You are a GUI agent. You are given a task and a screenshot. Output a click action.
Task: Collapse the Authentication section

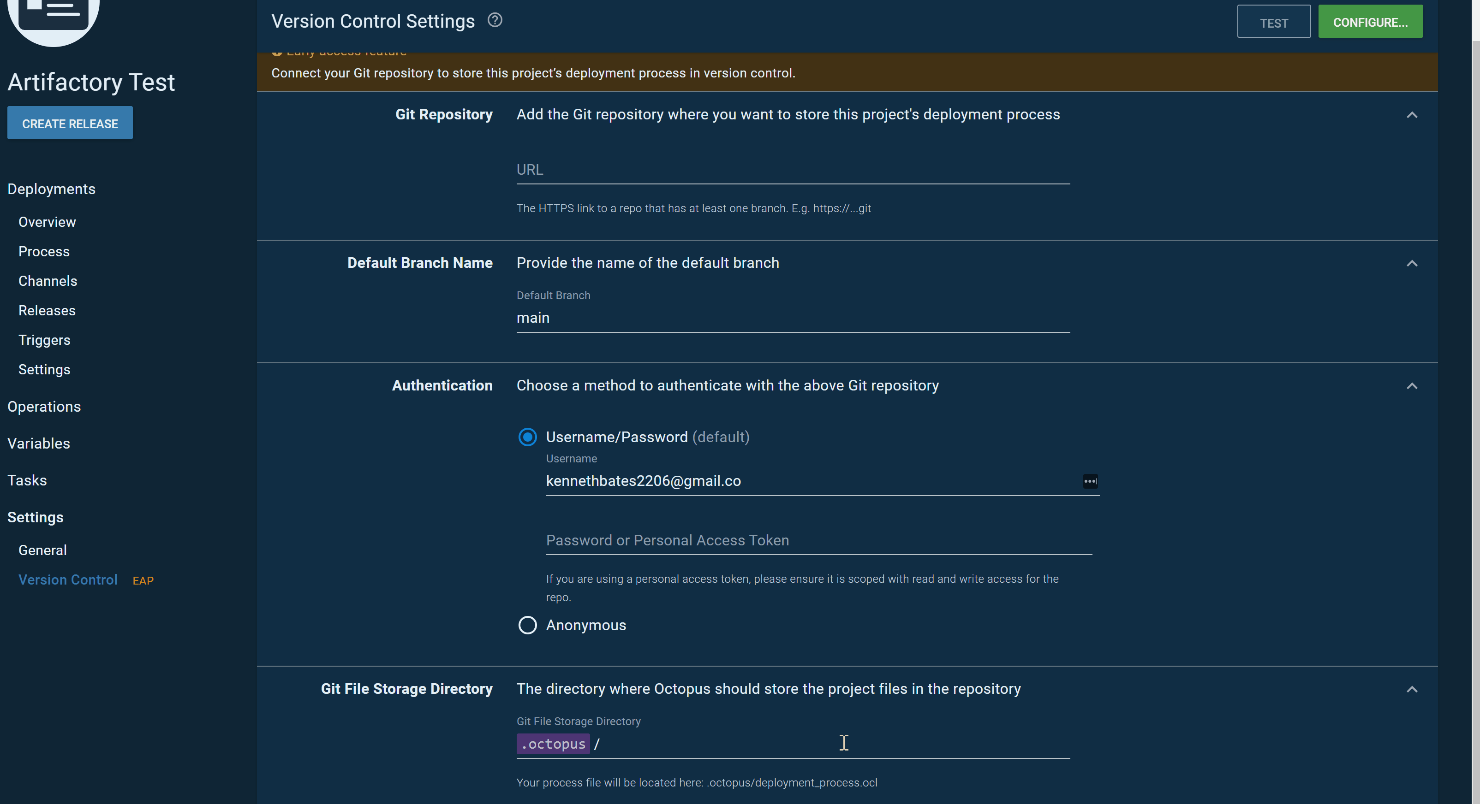1412,386
